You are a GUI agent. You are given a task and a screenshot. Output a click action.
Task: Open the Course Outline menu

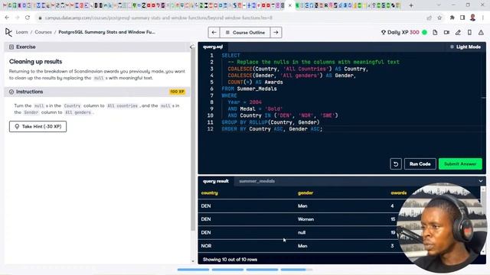pos(245,32)
